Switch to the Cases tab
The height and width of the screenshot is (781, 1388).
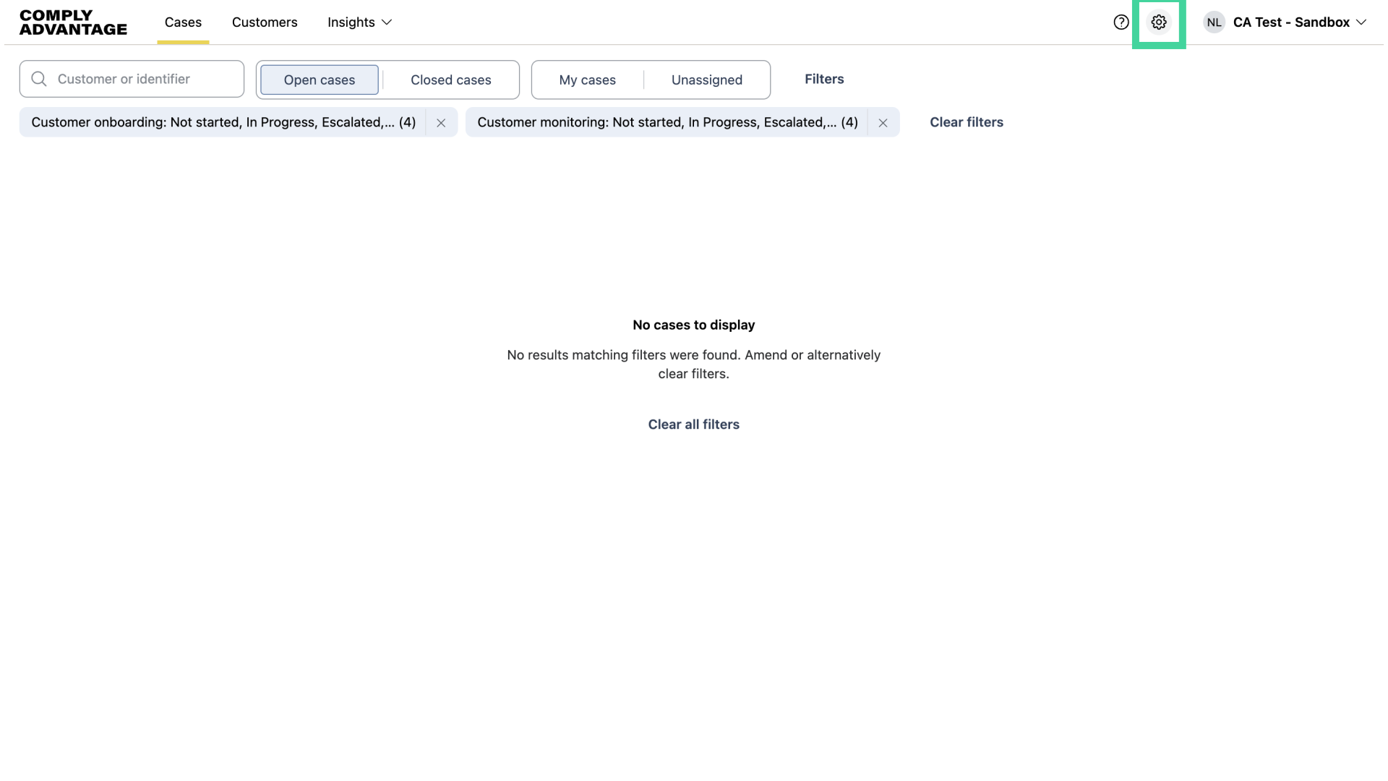tap(183, 22)
